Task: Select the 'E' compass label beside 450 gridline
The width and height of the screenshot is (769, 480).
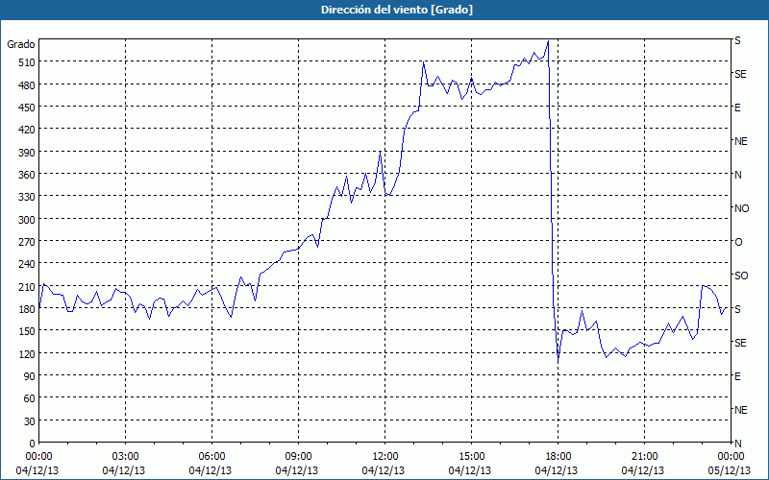Action: click(737, 108)
